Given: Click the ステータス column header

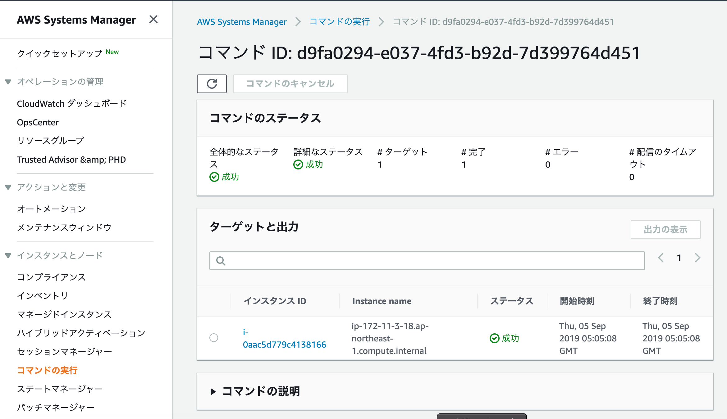Looking at the screenshot, I should [512, 301].
